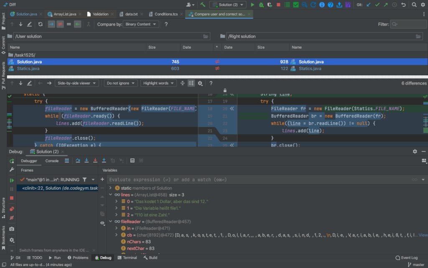Toggle showing equal files filter
The width and height of the screenshot is (428, 268).
coord(69,24)
